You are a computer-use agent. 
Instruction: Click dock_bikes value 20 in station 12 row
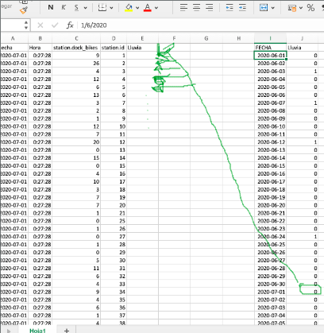(76, 142)
